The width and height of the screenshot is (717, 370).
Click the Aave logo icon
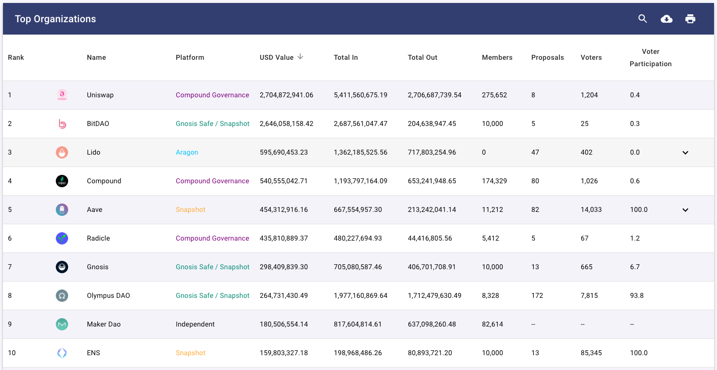(x=62, y=209)
